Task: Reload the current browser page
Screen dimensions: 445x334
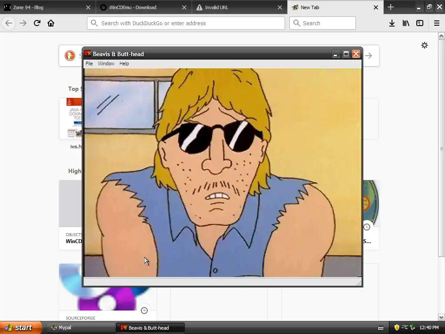Action: tap(37, 23)
